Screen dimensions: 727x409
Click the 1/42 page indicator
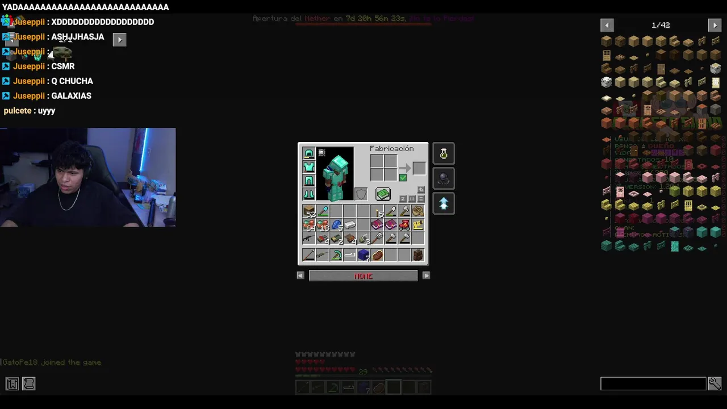[x=661, y=25]
